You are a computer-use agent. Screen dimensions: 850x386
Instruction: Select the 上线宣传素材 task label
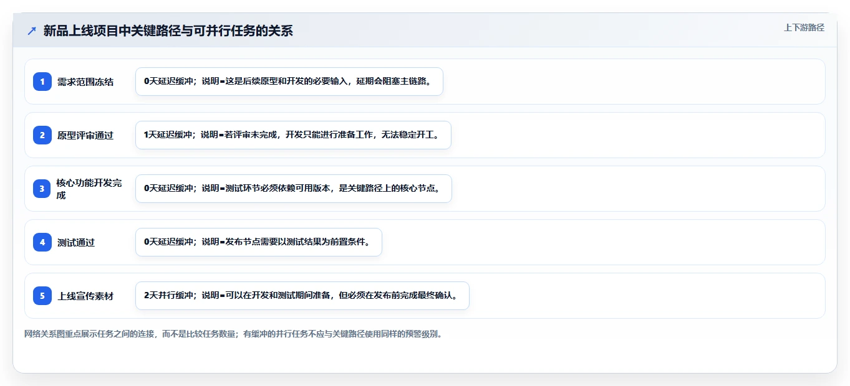pyautogui.click(x=85, y=296)
